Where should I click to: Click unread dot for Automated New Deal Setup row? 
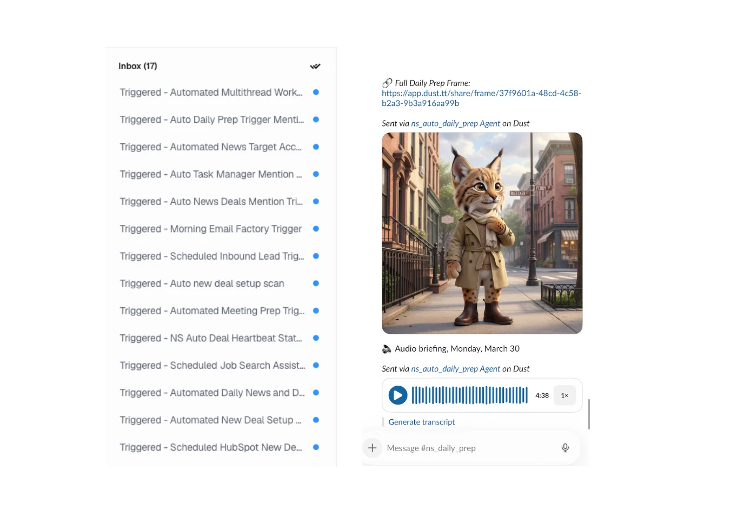pos(316,420)
